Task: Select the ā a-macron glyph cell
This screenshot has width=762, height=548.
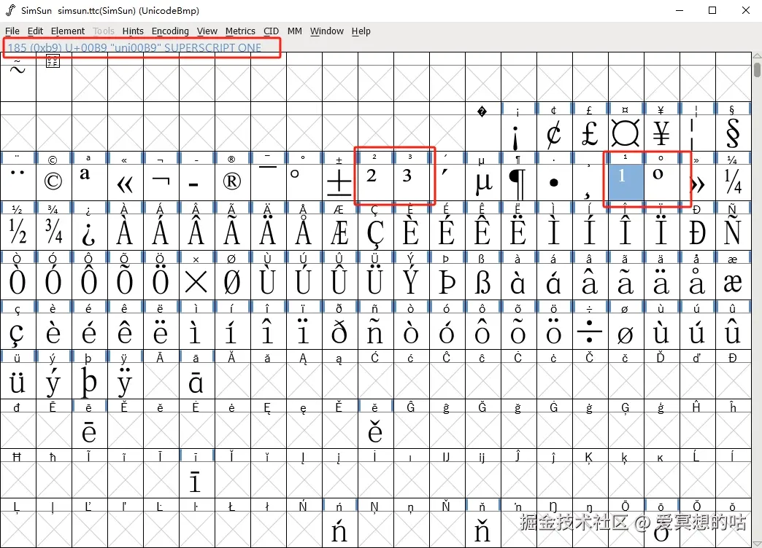Action: (197, 382)
